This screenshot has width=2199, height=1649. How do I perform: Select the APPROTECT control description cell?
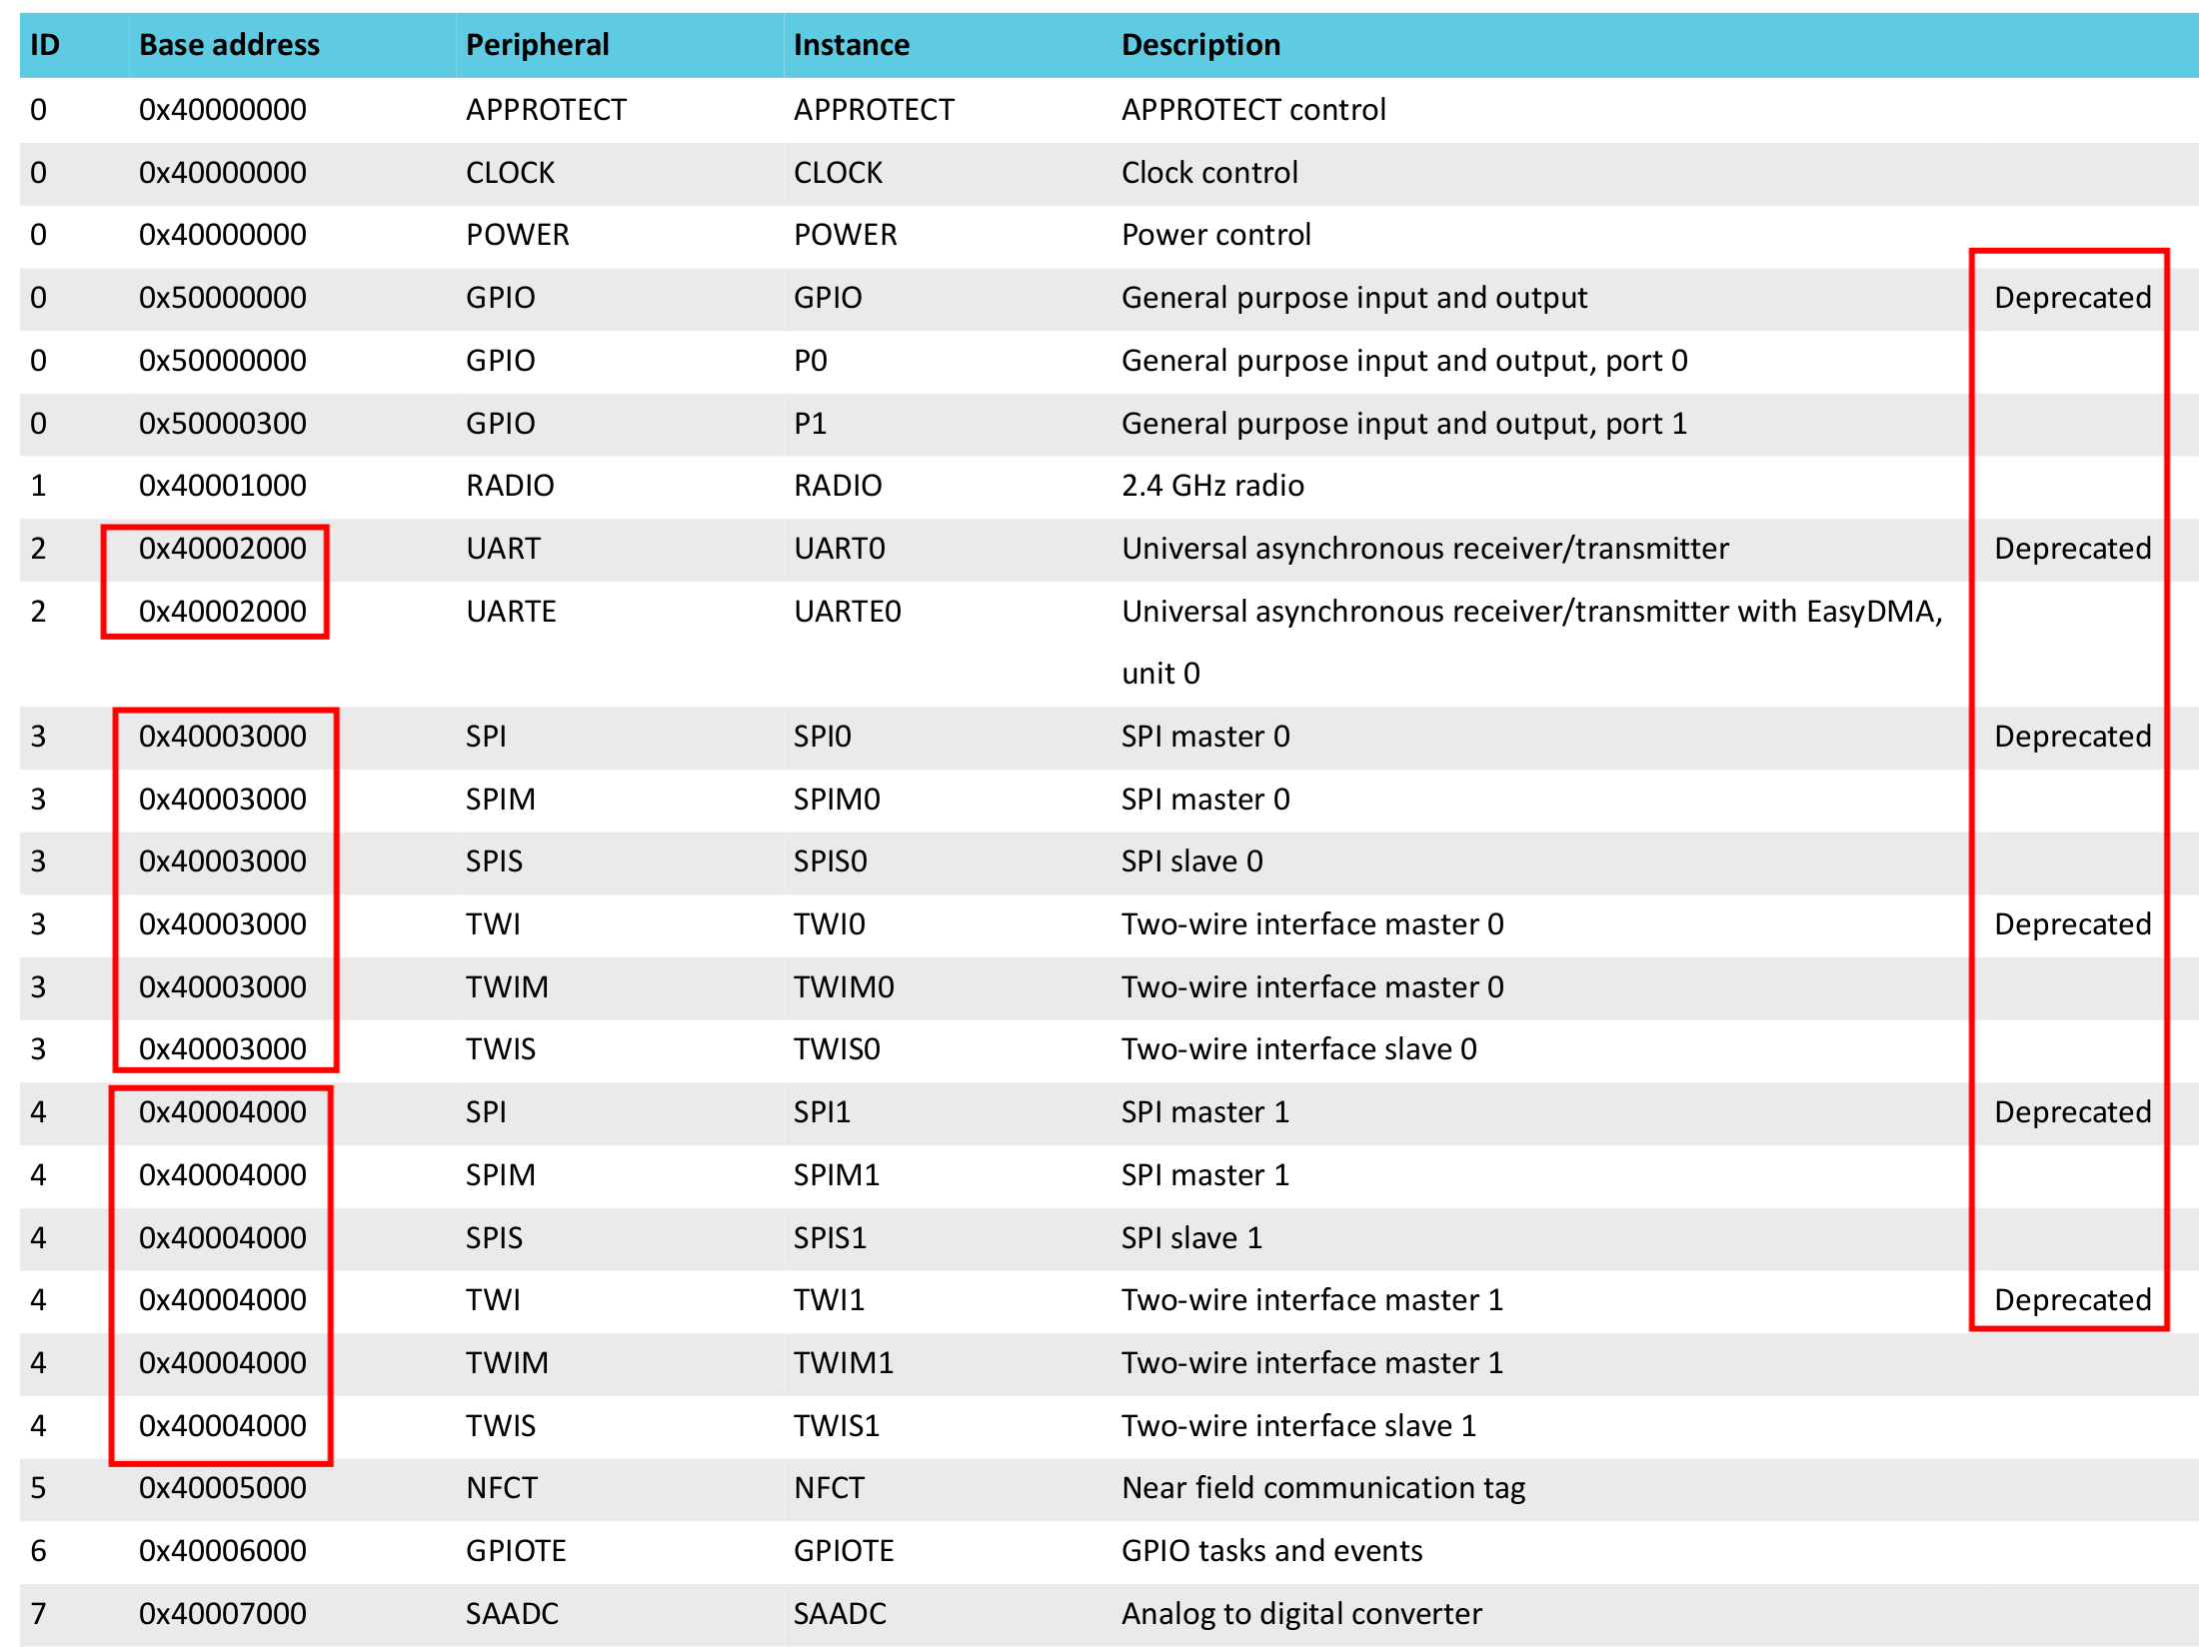tap(1253, 109)
